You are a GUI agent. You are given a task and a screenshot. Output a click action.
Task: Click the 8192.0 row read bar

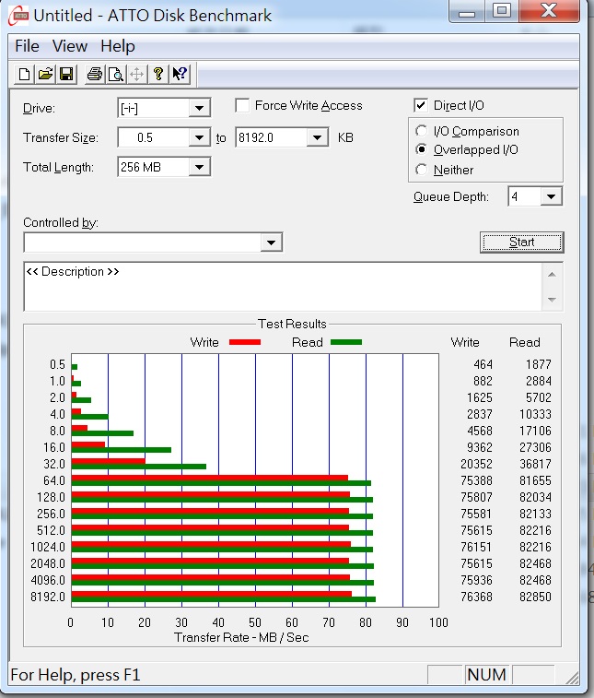(223, 599)
